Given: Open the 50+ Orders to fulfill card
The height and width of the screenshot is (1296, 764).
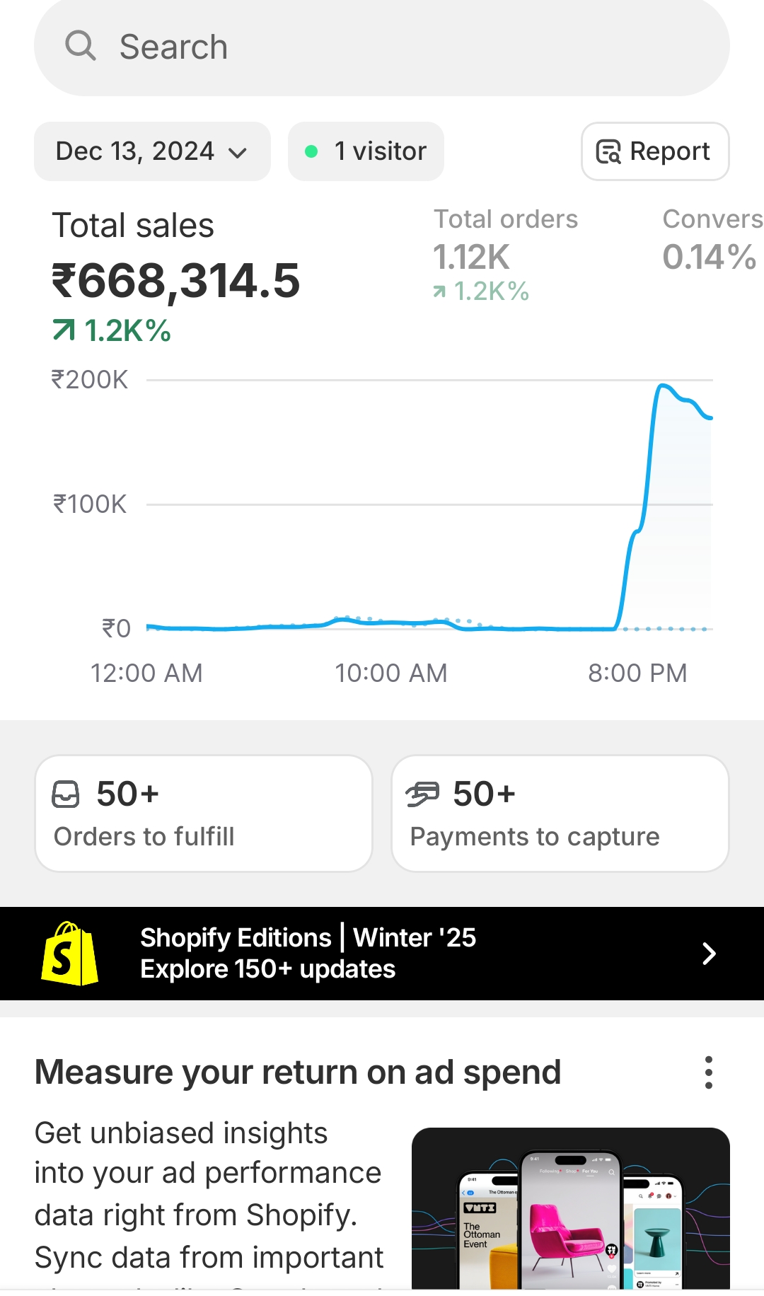Looking at the screenshot, I should point(204,814).
